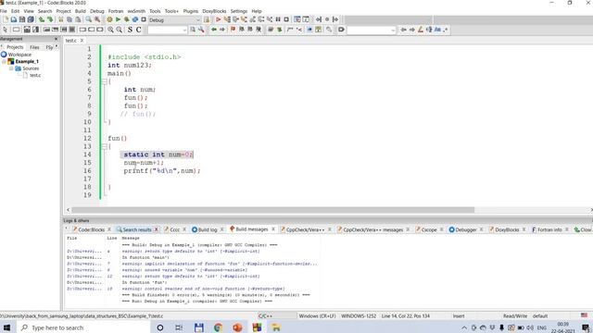Open the wide combo box beside the eye icon
Viewport: 593px width, 333px height.
click(371, 30)
